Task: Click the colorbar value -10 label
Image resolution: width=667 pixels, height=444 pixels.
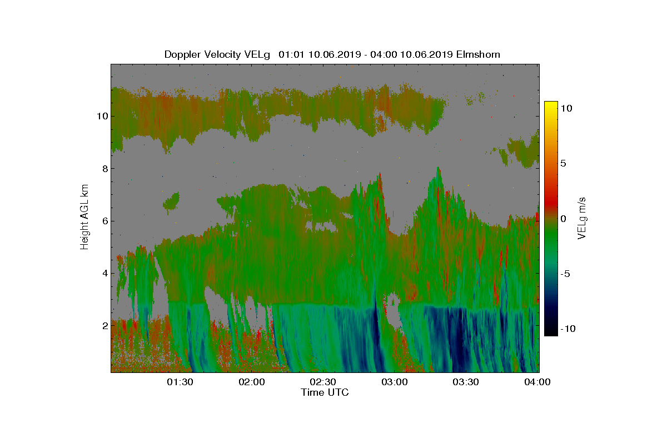Action: [x=568, y=329]
